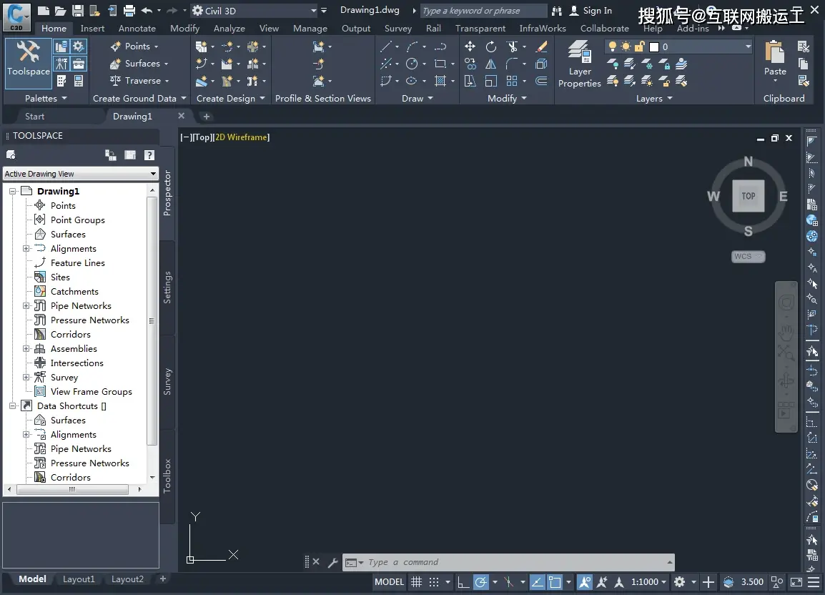Click the TOP face of the ViewCube
The height and width of the screenshot is (595, 825).
[x=749, y=196]
